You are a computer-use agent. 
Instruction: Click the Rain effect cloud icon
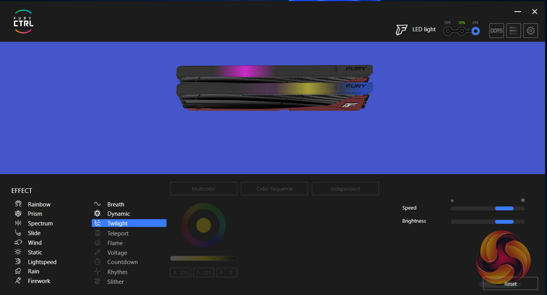[18, 271]
